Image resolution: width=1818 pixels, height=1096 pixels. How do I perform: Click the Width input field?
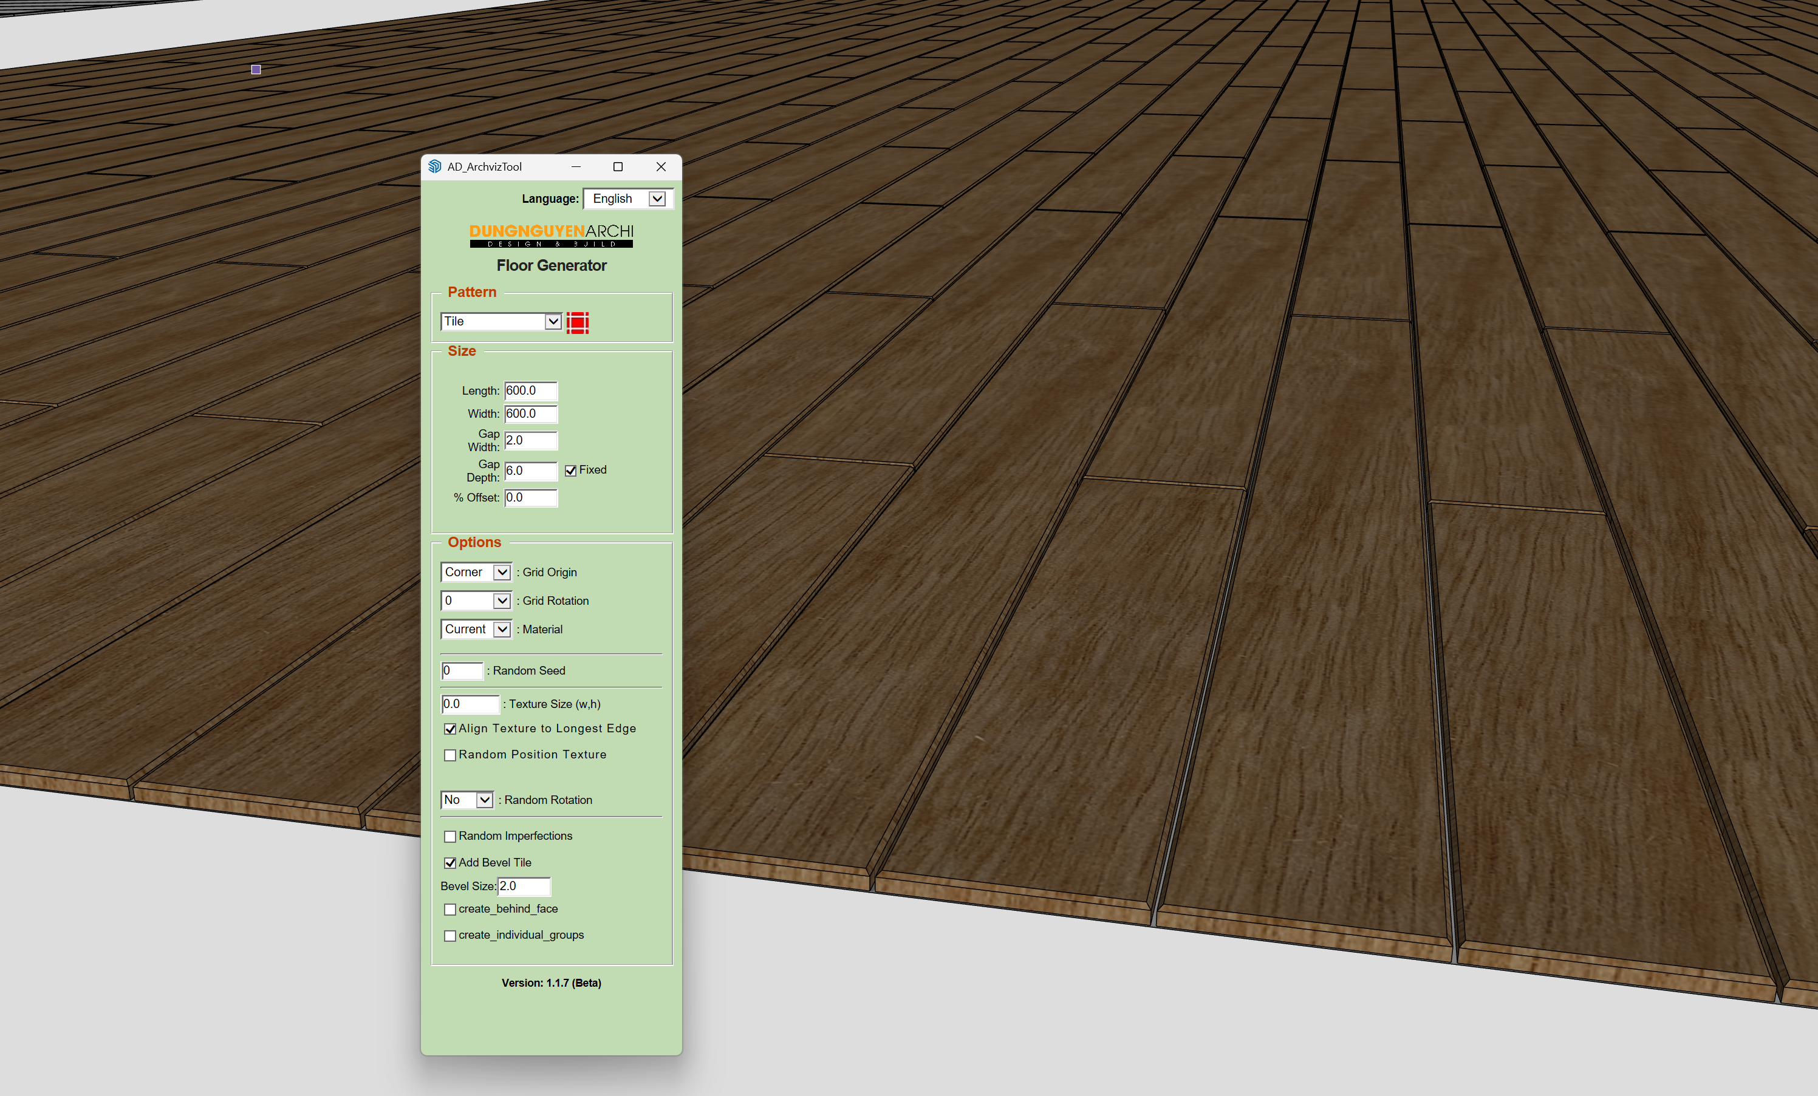coord(530,414)
